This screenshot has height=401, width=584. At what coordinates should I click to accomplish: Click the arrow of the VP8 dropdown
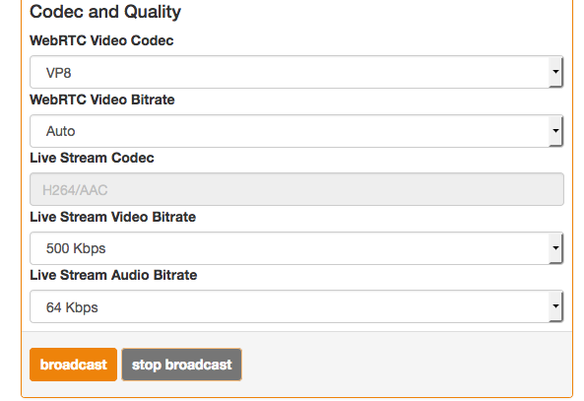coord(555,72)
